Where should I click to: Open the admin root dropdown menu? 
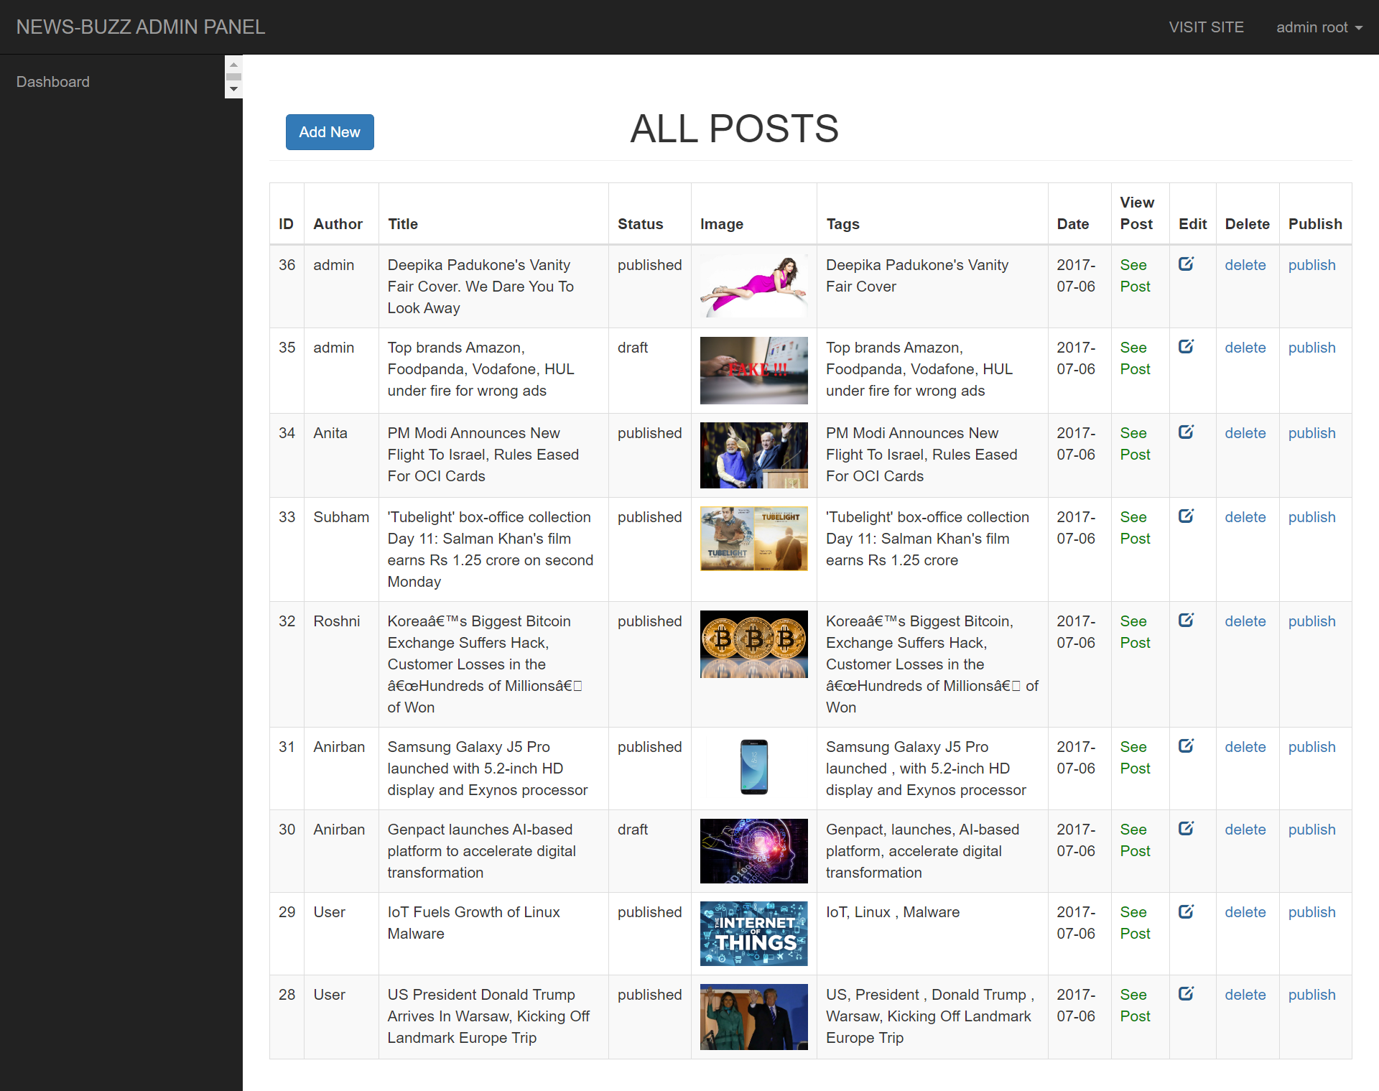pyautogui.click(x=1319, y=27)
